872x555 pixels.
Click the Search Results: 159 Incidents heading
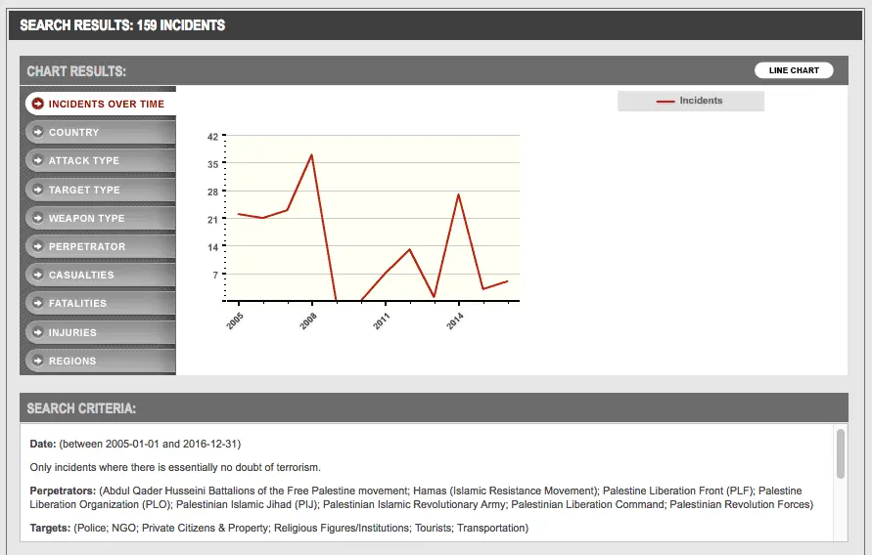122,25
